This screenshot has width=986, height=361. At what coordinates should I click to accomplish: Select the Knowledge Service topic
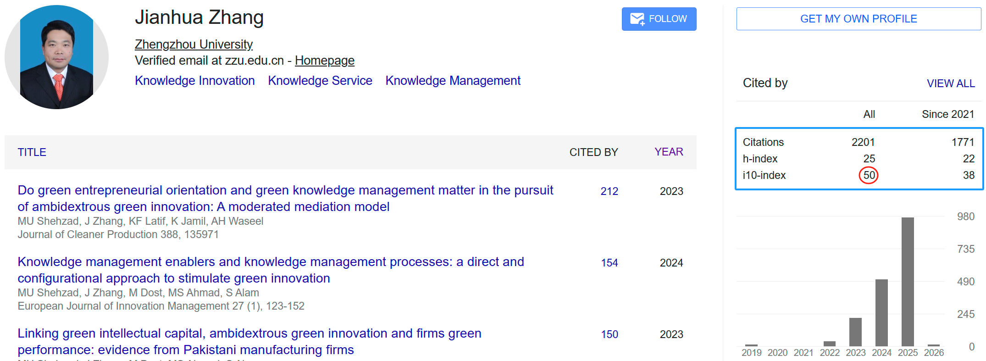click(320, 81)
